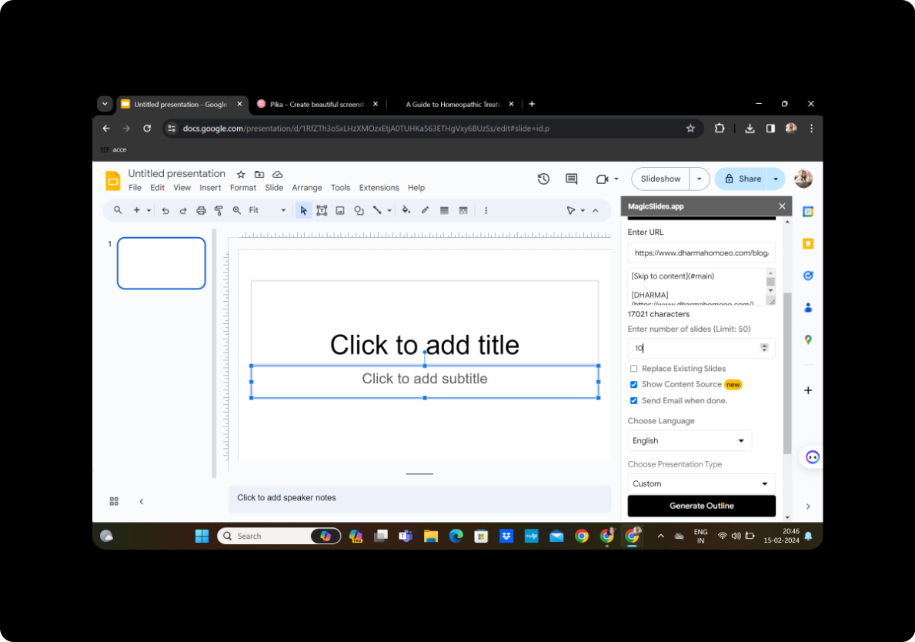This screenshot has height=642, width=915.
Task: Select the text box tool
Action: (x=322, y=211)
